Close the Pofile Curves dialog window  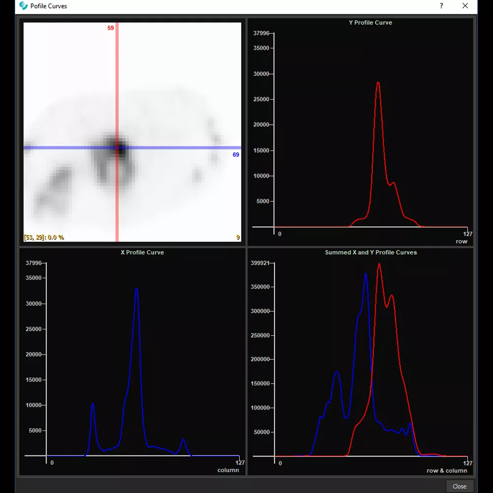465,5
